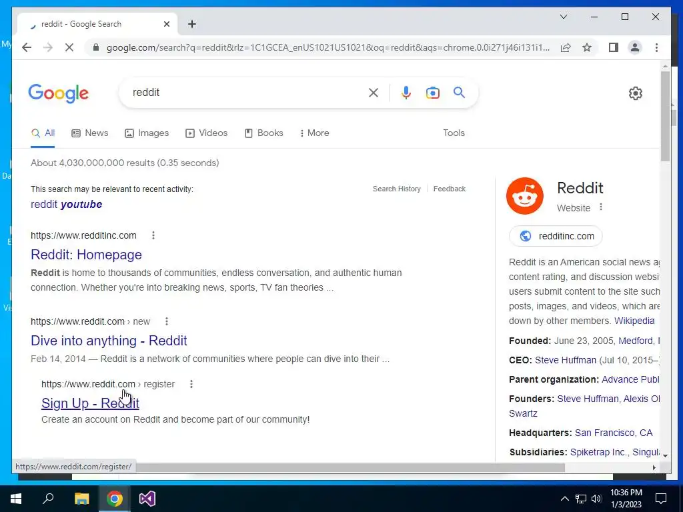Click the browser back arrow
Image resolution: width=683 pixels, height=512 pixels.
coord(27,47)
